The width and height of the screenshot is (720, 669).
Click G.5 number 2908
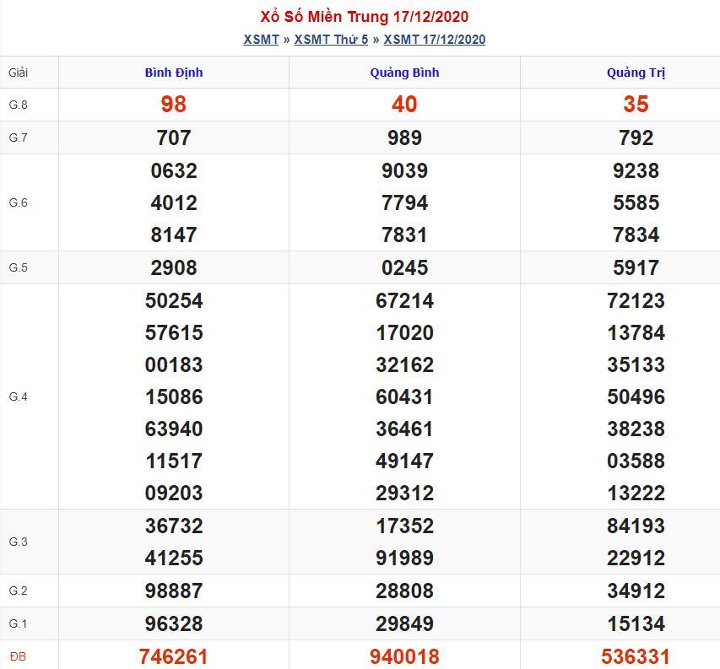pos(174,268)
